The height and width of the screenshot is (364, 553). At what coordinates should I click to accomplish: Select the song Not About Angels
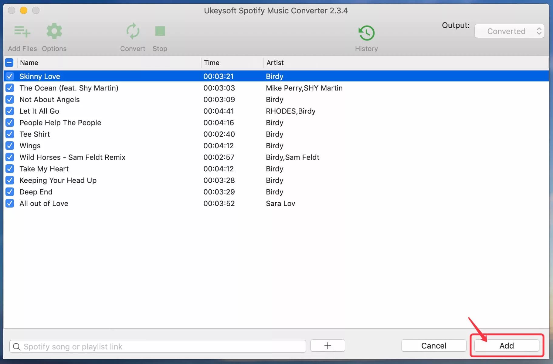[49, 99]
